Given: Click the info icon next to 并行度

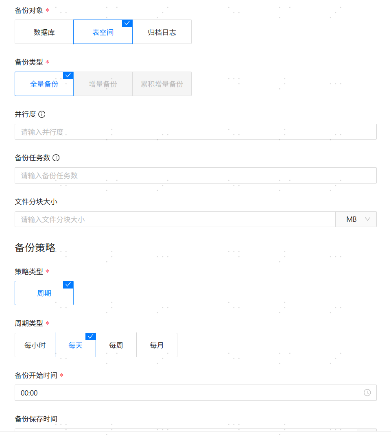Looking at the screenshot, I should tap(42, 114).
